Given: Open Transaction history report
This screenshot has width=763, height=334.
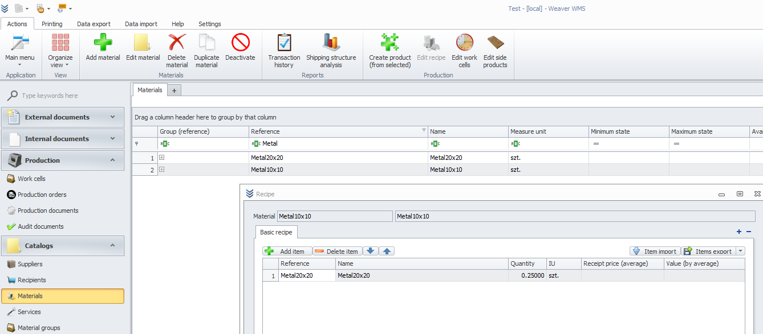Looking at the screenshot, I should 284,51.
